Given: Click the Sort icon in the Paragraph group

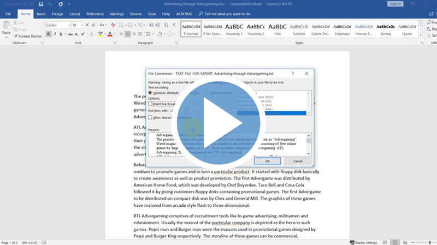Looking at the screenshot, I should (166, 25).
